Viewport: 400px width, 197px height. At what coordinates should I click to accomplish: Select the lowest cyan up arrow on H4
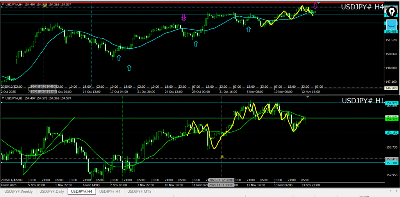[129, 68]
